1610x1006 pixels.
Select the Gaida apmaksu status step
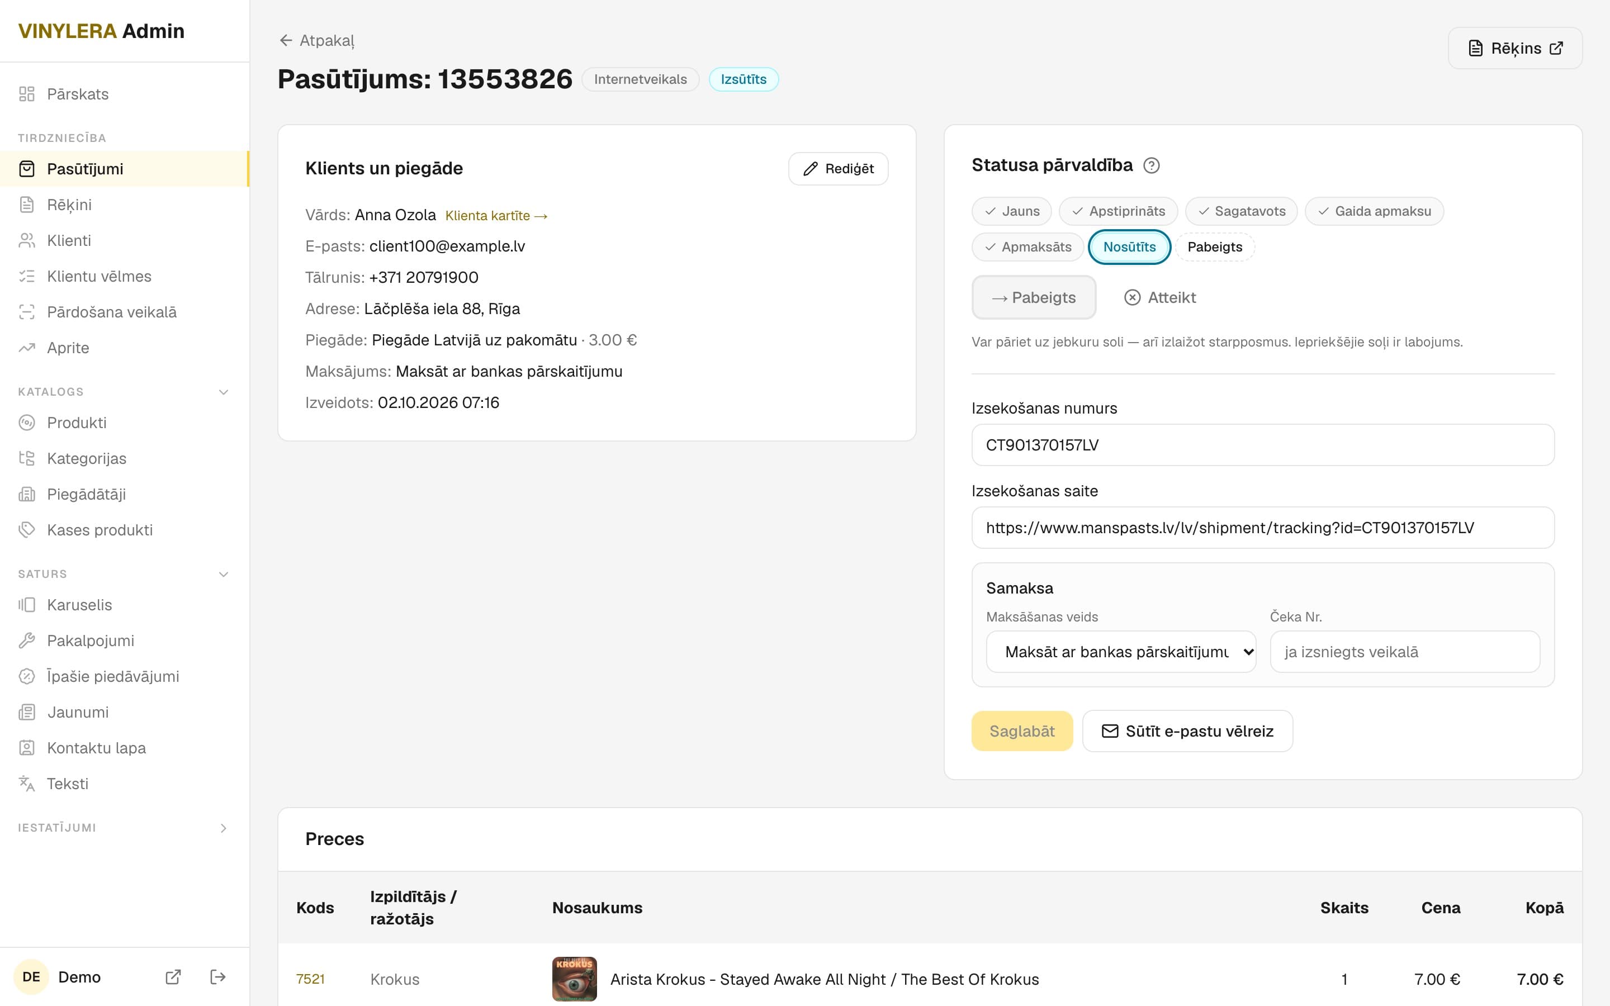click(x=1375, y=211)
